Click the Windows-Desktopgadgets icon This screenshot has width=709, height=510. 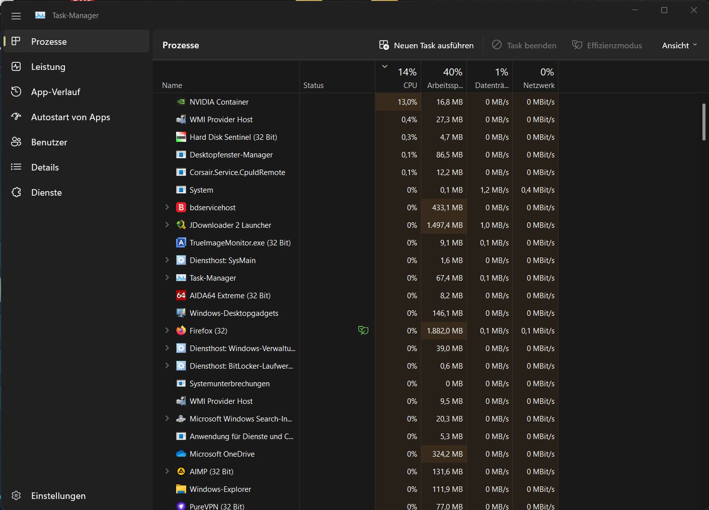click(181, 313)
